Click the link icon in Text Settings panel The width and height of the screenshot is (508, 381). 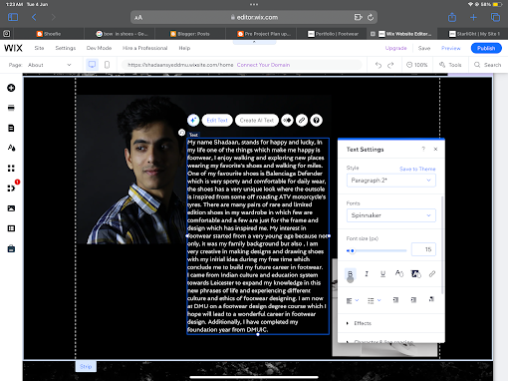(x=432, y=273)
